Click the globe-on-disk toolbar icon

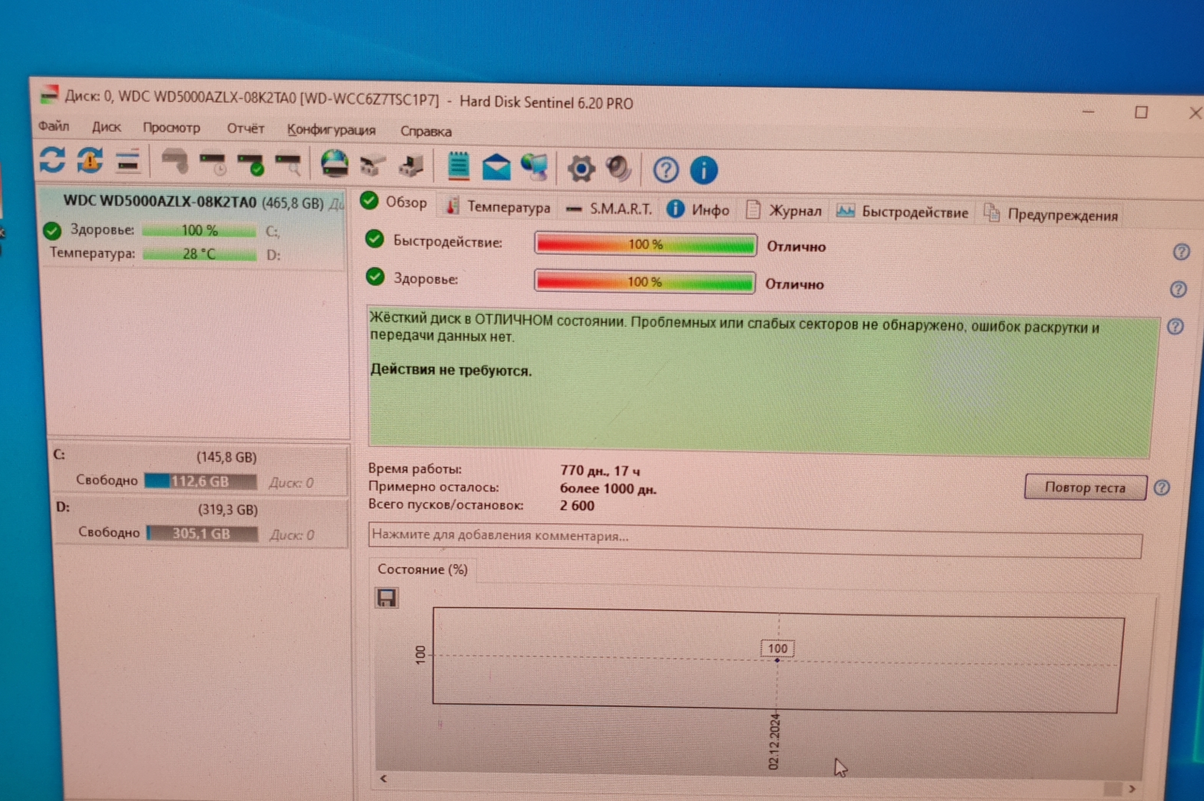(x=334, y=164)
